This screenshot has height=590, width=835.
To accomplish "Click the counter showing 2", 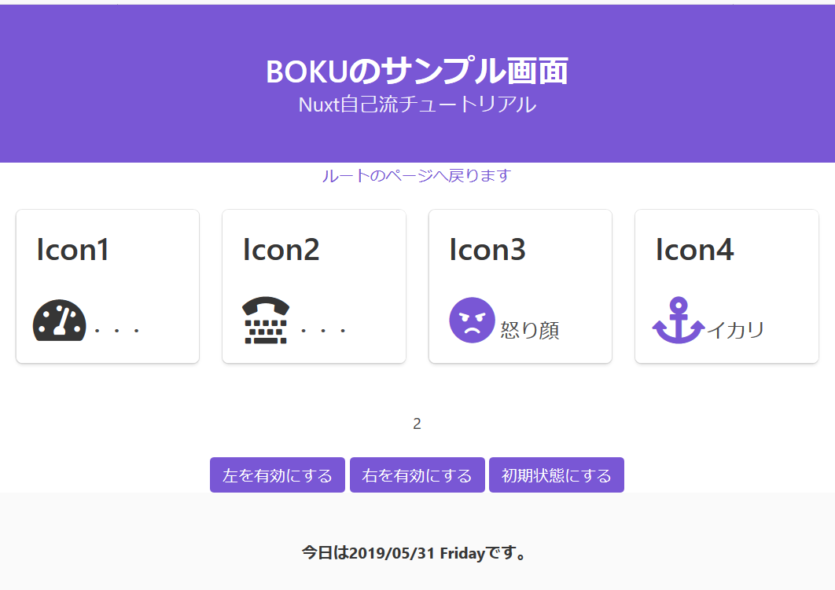I will pyautogui.click(x=417, y=423).
